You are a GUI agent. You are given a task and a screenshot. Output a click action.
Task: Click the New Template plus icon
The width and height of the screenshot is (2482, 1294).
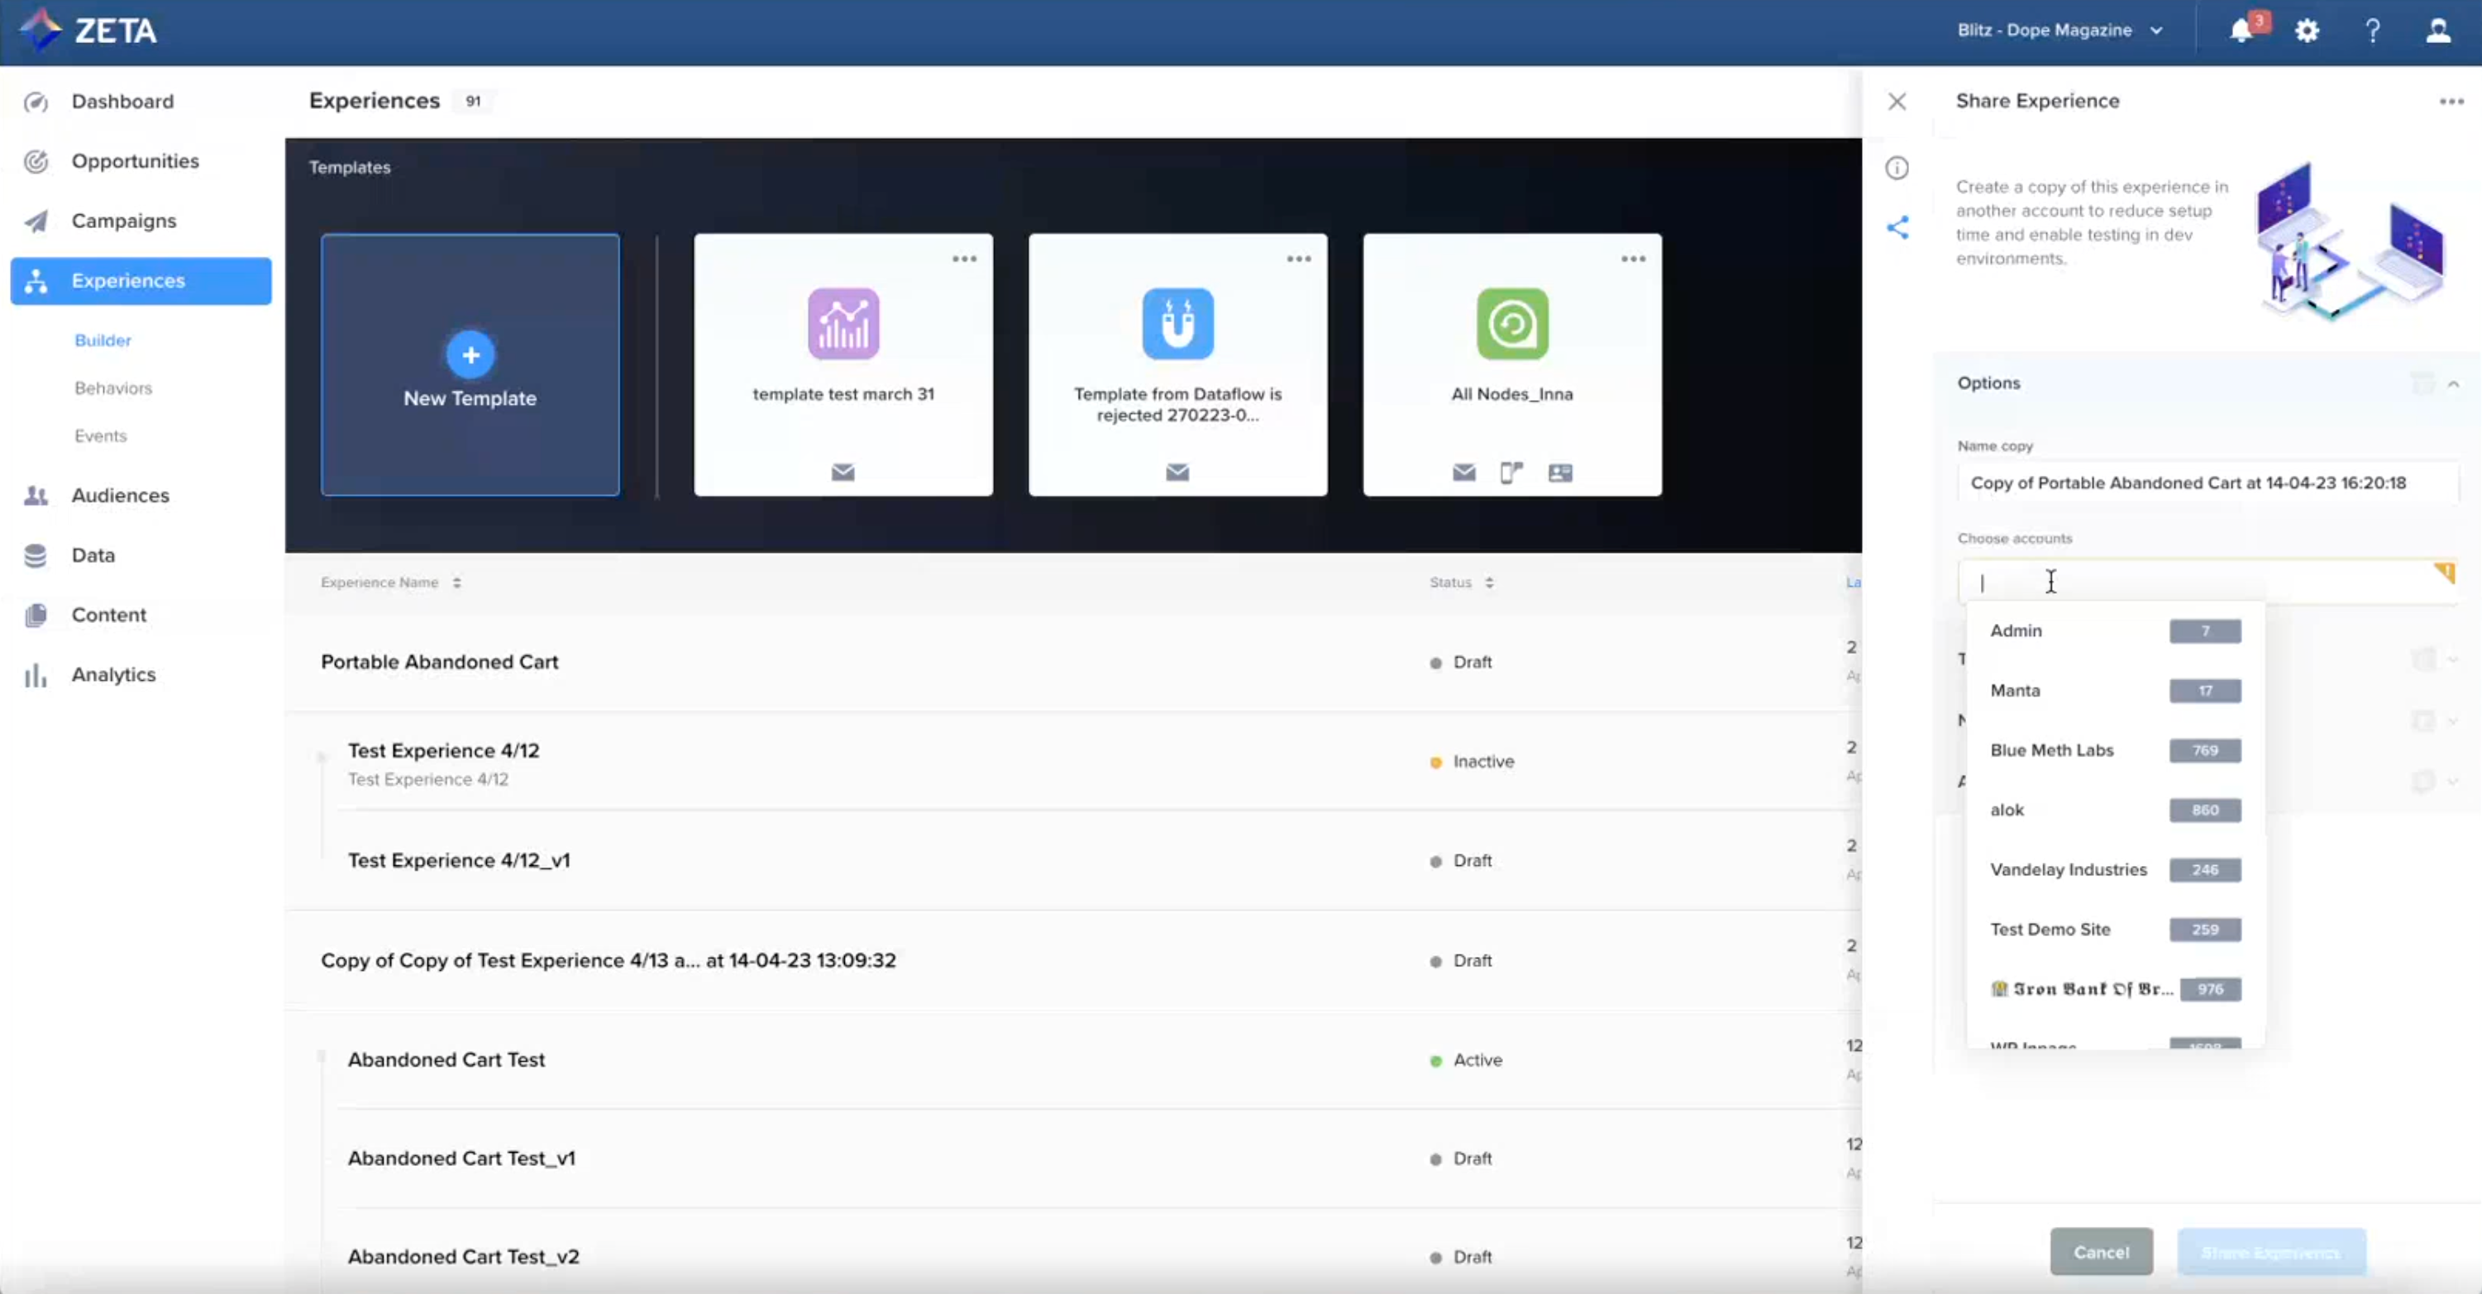(470, 354)
